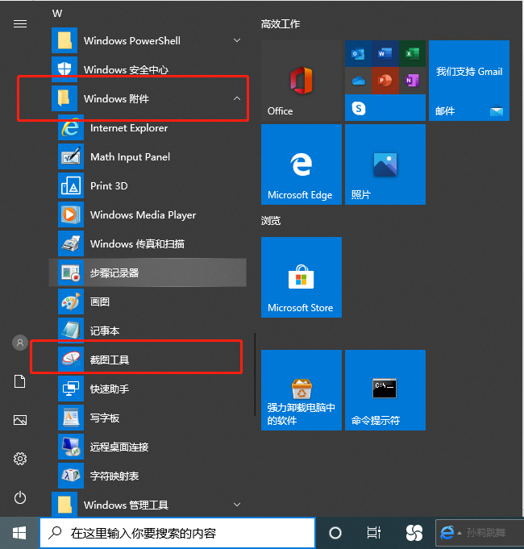The width and height of the screenshot is (524, 549).
Task: Click the Windows Start button
Action: (19, 533)
